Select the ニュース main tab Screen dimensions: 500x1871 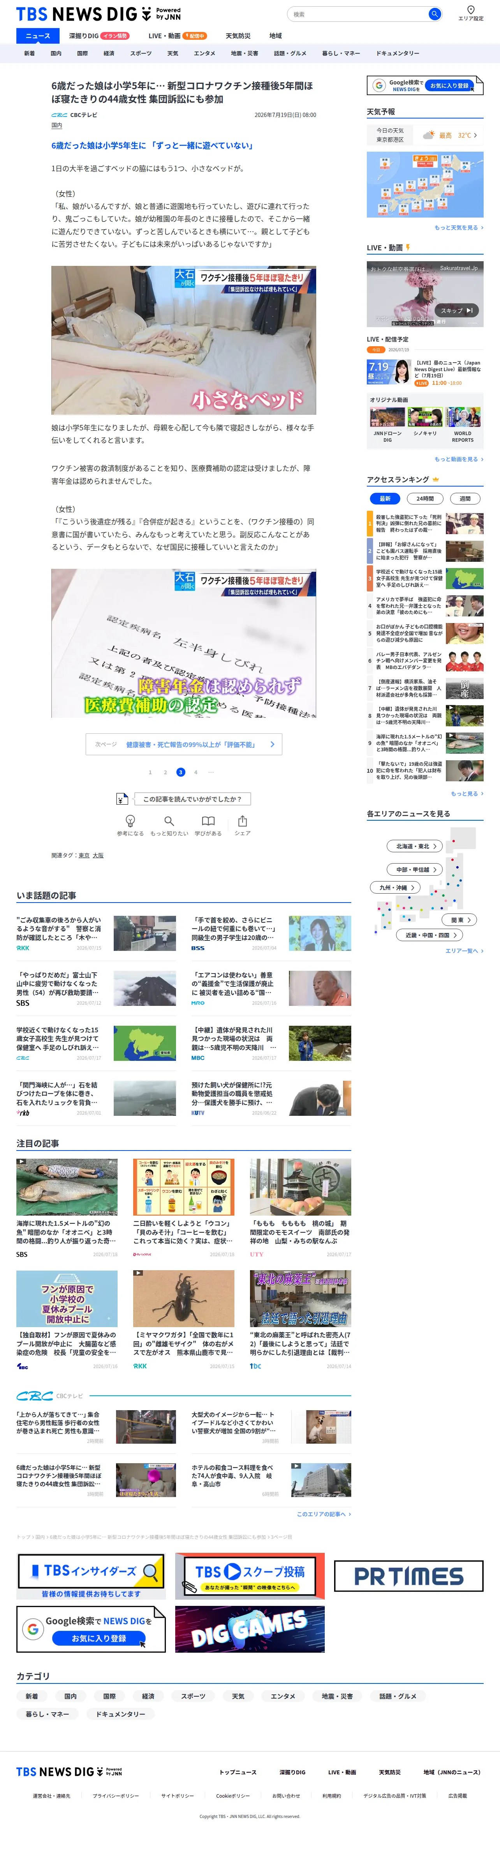[38, 35]
